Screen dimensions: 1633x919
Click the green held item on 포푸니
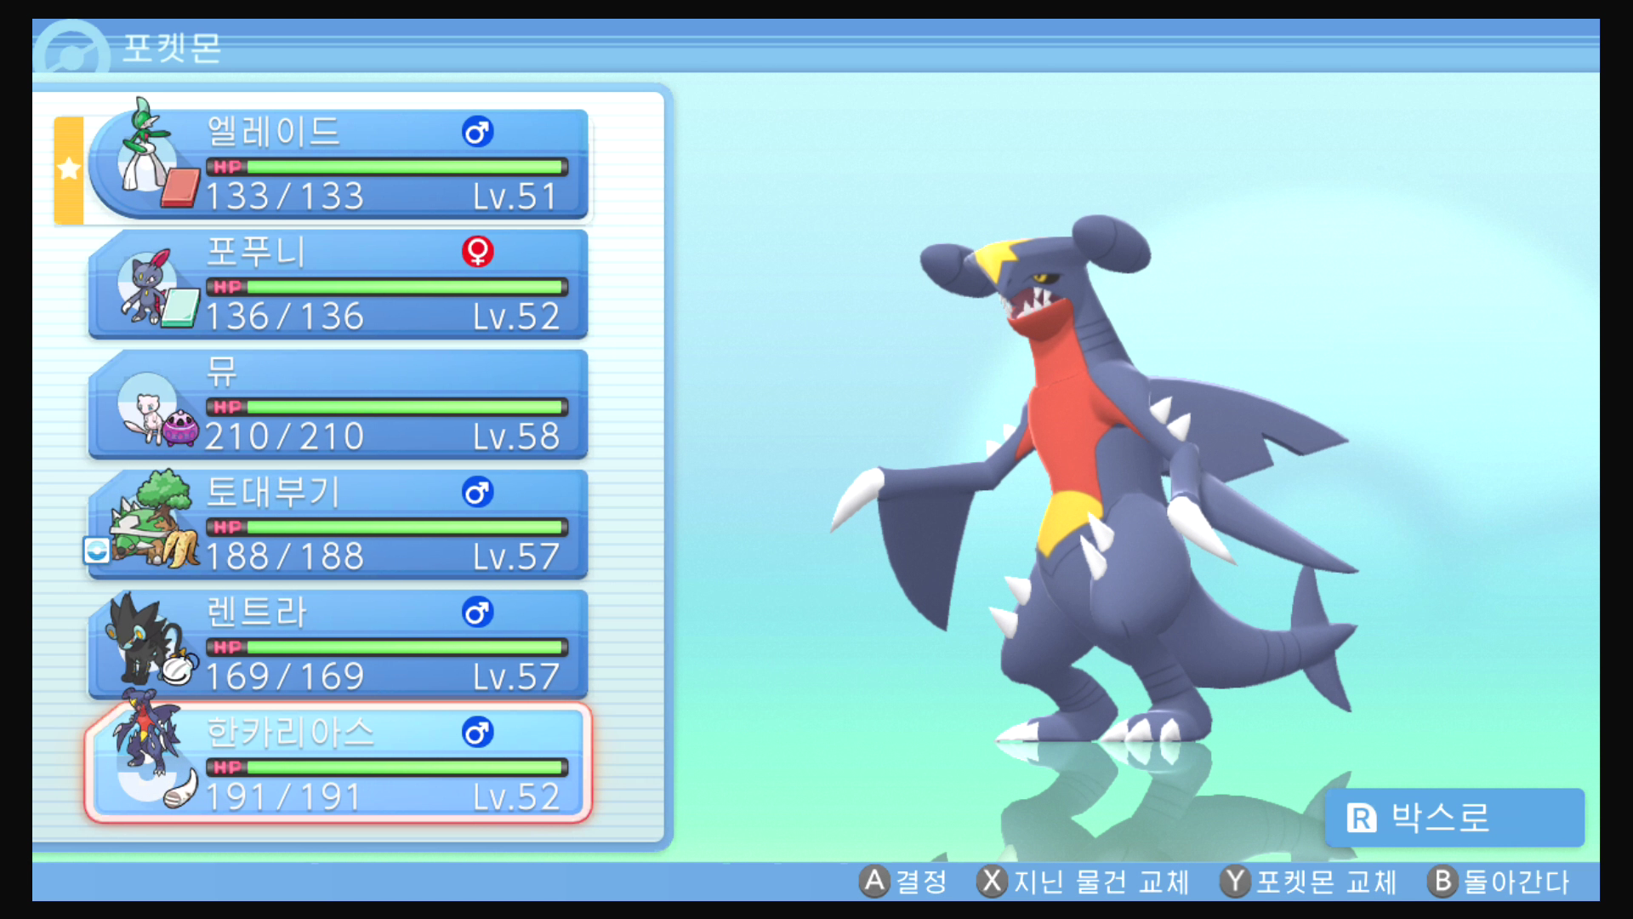click(180, 308)
